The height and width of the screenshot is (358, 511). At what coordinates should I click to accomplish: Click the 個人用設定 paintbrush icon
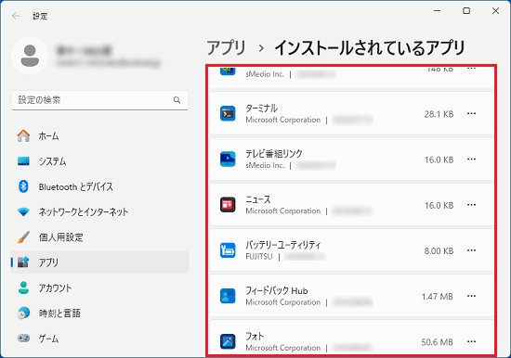pyautogui.click(x=23, y=237)
